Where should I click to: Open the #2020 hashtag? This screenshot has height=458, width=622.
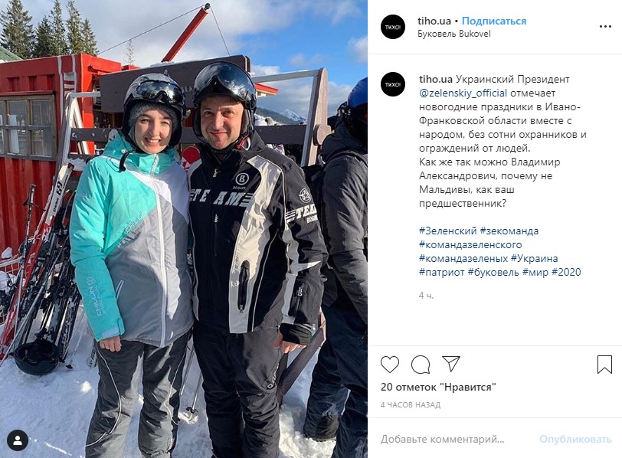click(566, 272)
